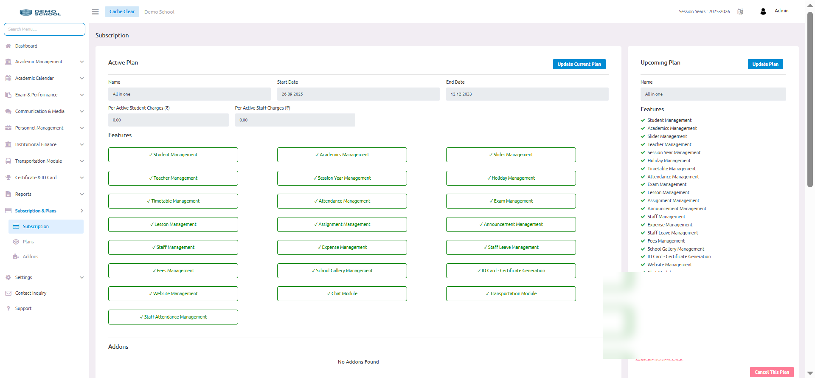
Task: Click the Chat Module feature box
Action: coord(342,293)
